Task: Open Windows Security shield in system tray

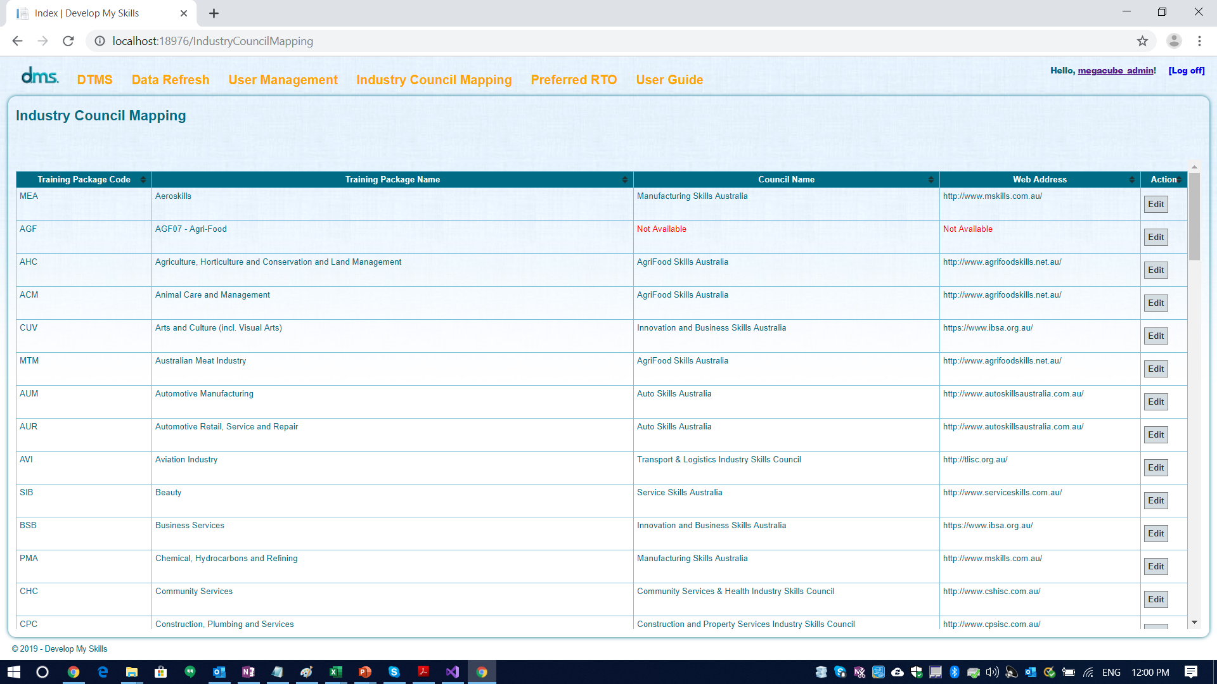Action: pyautogui.click(x=917, y=672)
